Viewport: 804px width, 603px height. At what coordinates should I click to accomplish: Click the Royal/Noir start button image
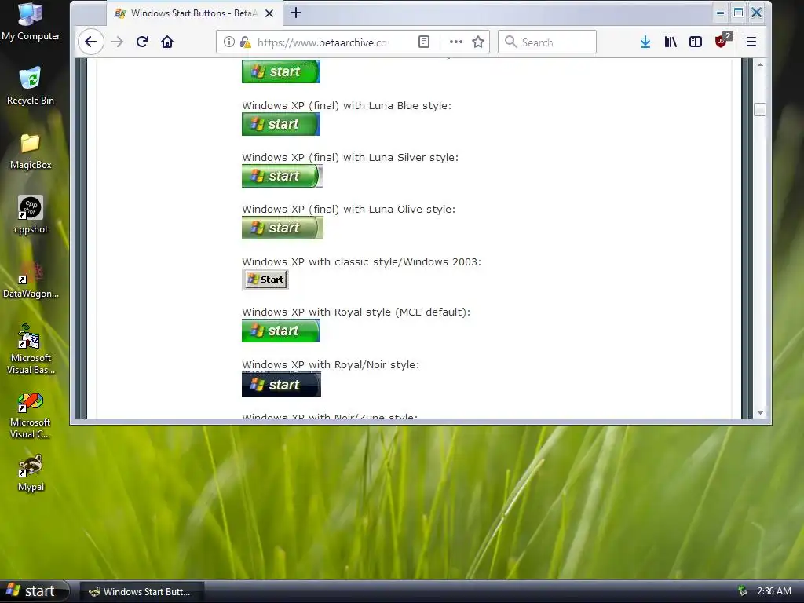[x=282, y=384]
